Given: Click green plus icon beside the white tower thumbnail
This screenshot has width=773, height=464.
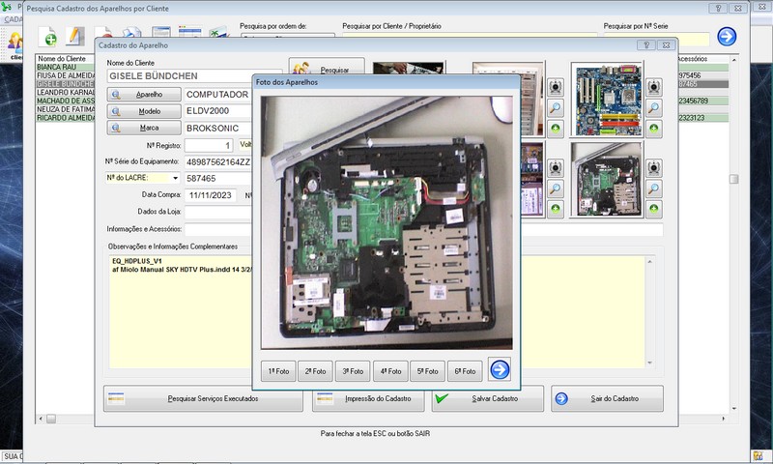Looking at the screenshot, I should pyautogui.click(x=556, y=129).
